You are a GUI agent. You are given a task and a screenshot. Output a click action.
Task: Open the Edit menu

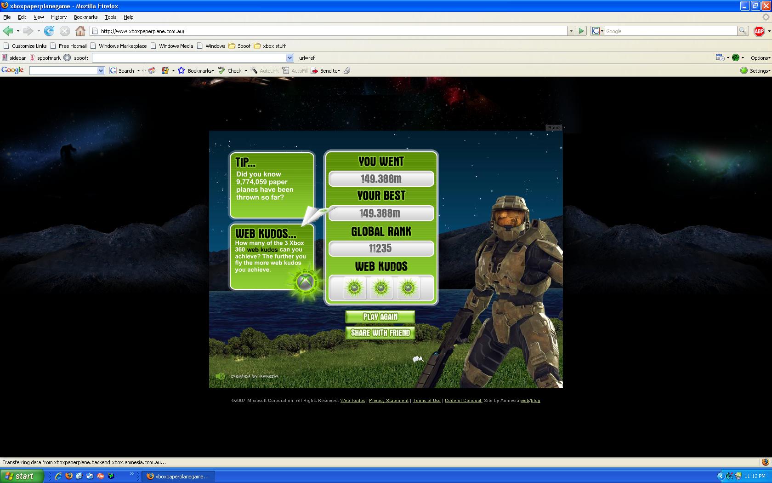coord(22,17)
